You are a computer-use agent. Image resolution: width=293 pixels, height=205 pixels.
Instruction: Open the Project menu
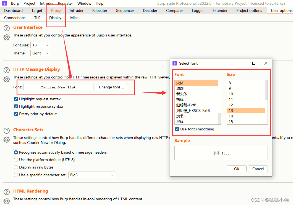[29, 3]
